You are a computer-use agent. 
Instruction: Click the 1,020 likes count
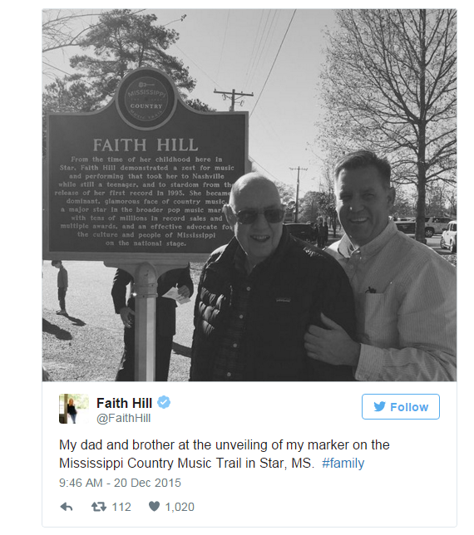(x=180, y=507)
